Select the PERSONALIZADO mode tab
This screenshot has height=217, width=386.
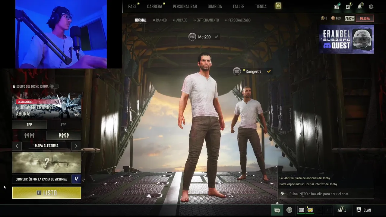coord(238,20)
